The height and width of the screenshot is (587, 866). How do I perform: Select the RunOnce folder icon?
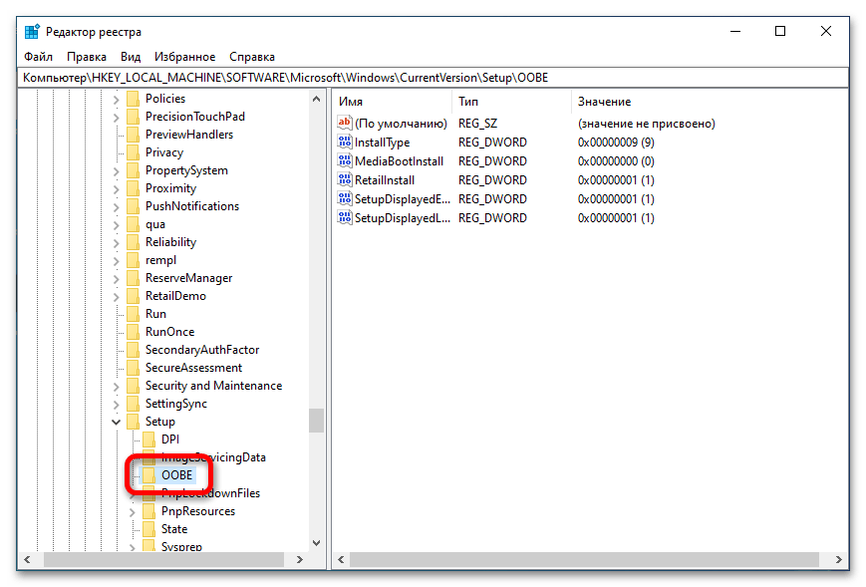point(133,332)
